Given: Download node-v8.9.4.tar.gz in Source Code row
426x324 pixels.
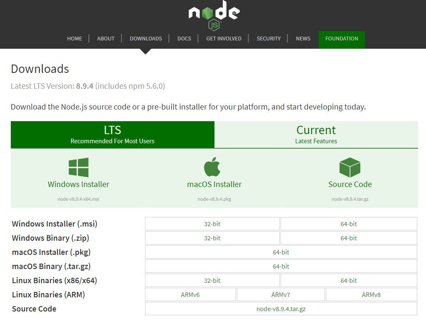Looking at the screenshot, I should pyautogui.click(x=281, y=309).
